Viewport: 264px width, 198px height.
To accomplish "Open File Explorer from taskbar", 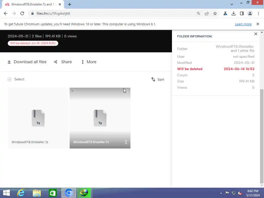I will (x=37, y=193).
